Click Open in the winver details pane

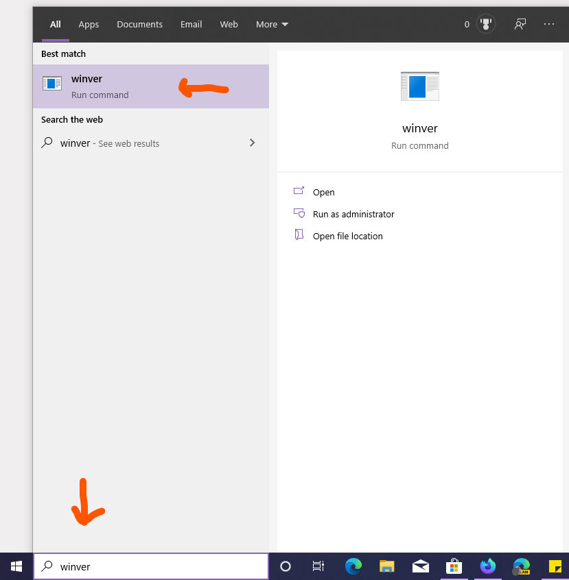[x=323, y=193]
